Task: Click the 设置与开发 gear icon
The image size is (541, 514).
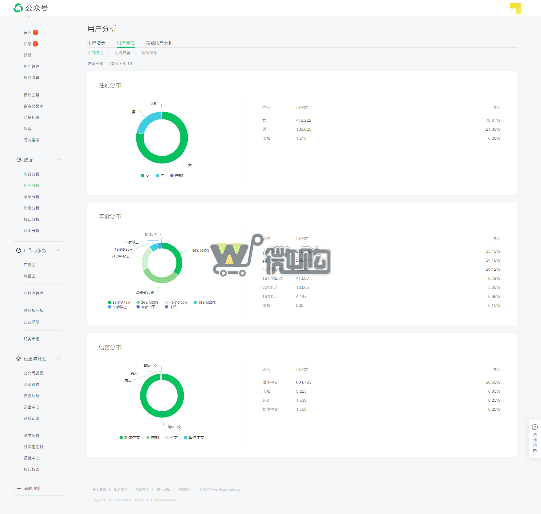Action: point(19,359)
